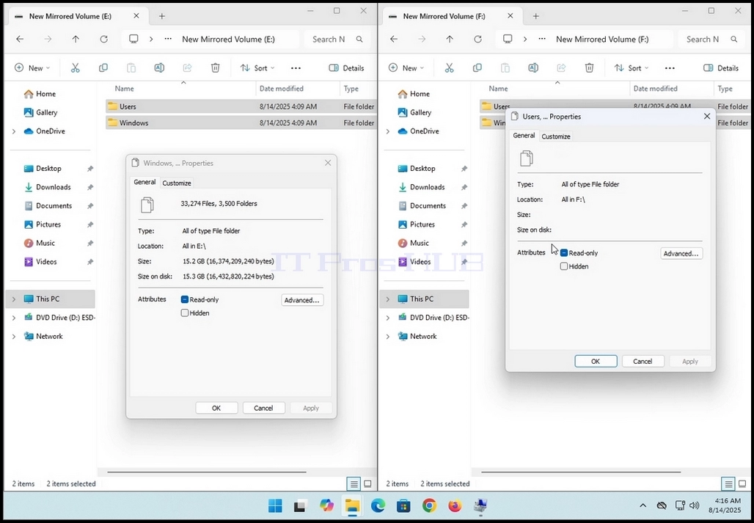Open See more options in F: toolbar
This screenshot has height=523, width=754.
[x=670, y=68]
